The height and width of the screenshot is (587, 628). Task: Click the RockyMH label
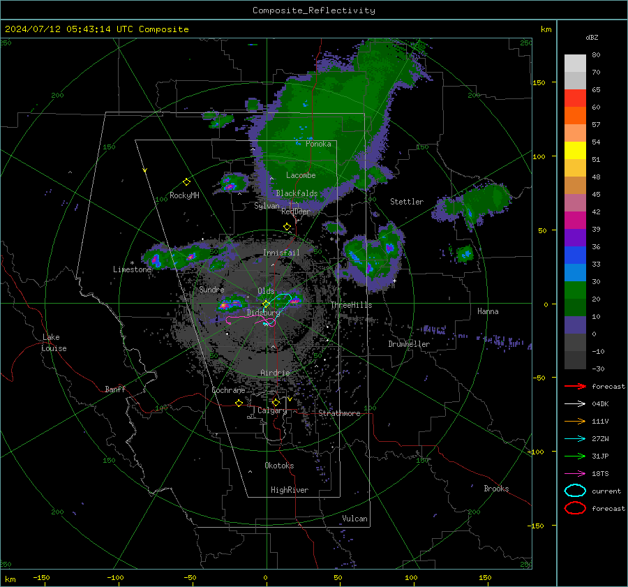(184, 195)
